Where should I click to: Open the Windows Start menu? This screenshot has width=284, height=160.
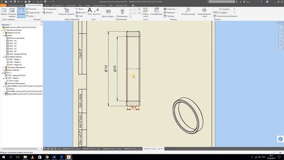click(x=4, y=157)
